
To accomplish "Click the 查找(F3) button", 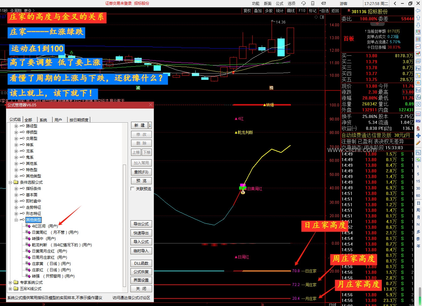I will coord(141,172).
